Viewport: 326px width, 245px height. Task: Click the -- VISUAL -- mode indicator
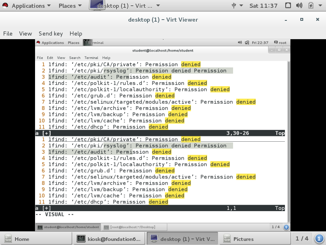[55, 214]
